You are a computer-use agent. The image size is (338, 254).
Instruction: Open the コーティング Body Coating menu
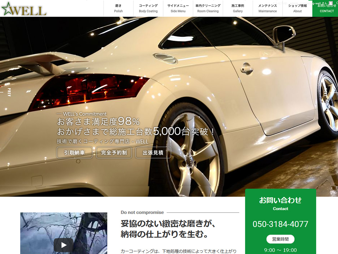pyautogui.click(x=148, y=8)
